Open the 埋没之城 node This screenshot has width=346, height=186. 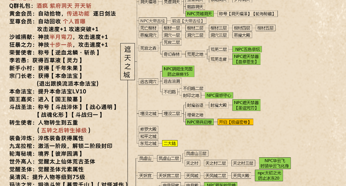148,113
